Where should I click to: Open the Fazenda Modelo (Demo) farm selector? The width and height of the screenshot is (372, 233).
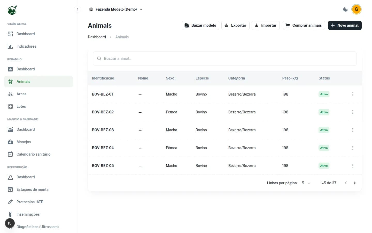pyautogui.click(x=116, y=9)
